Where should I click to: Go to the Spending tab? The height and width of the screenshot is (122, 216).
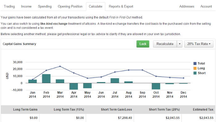(x=45, y=6)
